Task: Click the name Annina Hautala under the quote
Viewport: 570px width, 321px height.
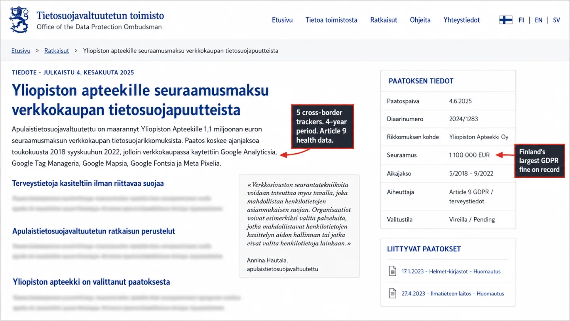Action: [267, 260]
